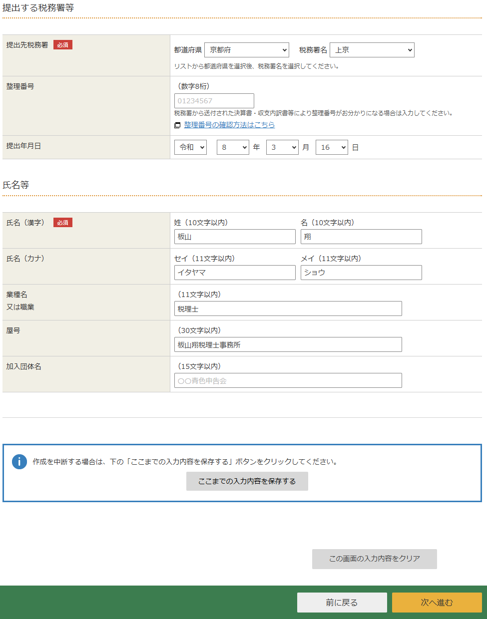Open the 都道府県 prefecture dropdown
This screenshot has width=487, height=619.
[x=246, y=50]
